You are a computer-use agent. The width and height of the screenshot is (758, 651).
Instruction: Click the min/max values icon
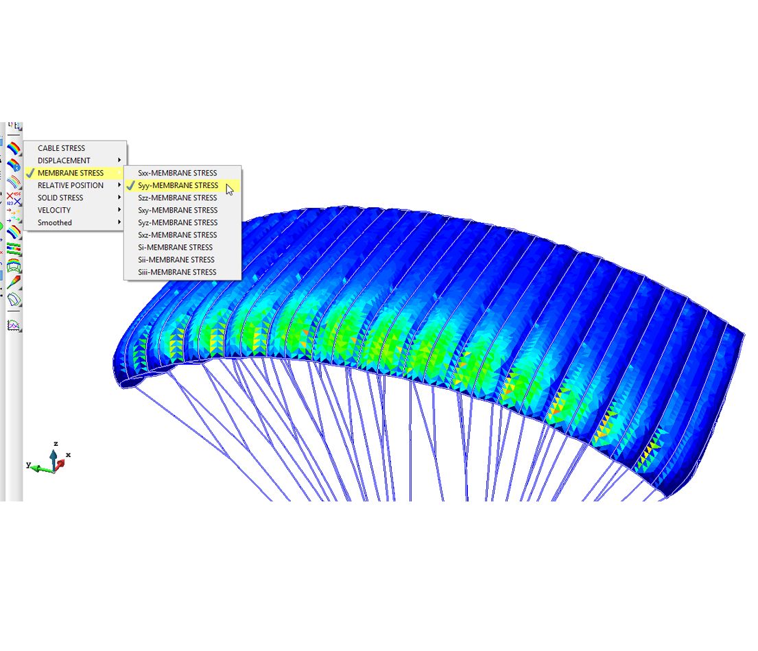(x=14, y=198)
